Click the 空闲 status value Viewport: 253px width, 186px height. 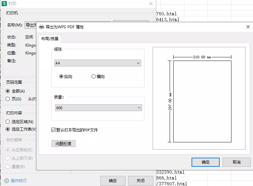point(29,37)
